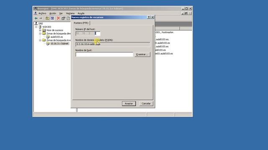The image size is (268, 150).
Task: Close the Nuevo registro de recursos dialog
Action: 152,17
